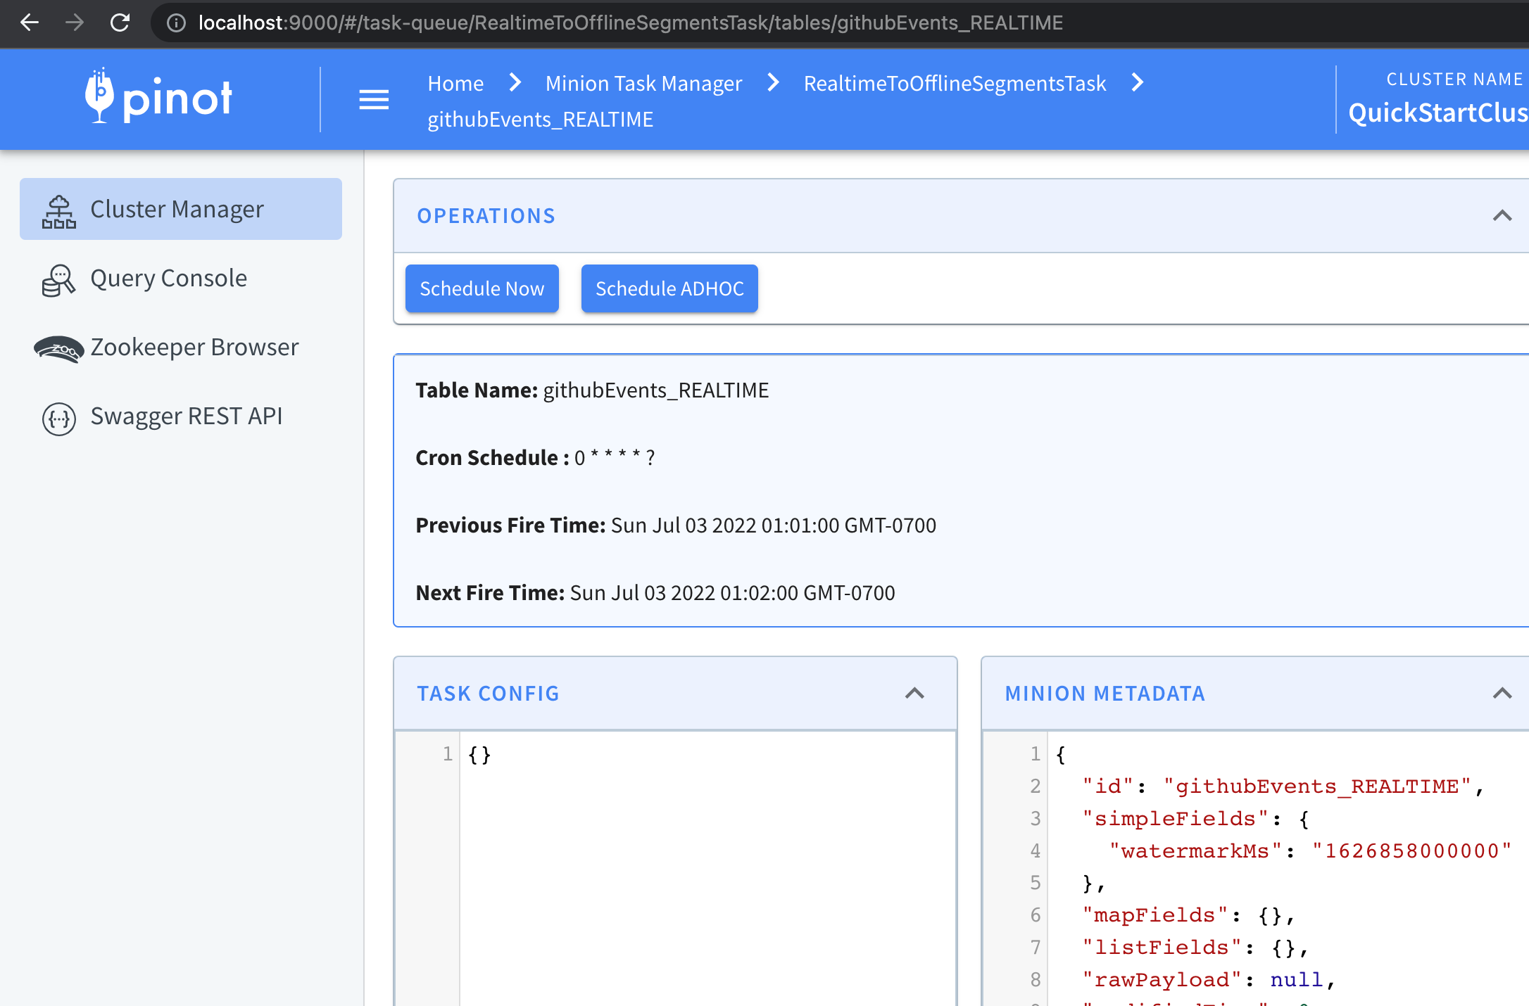Collapse the Operations panel
This screenshot has height=1006, width=1529.
coord(1502,216)
